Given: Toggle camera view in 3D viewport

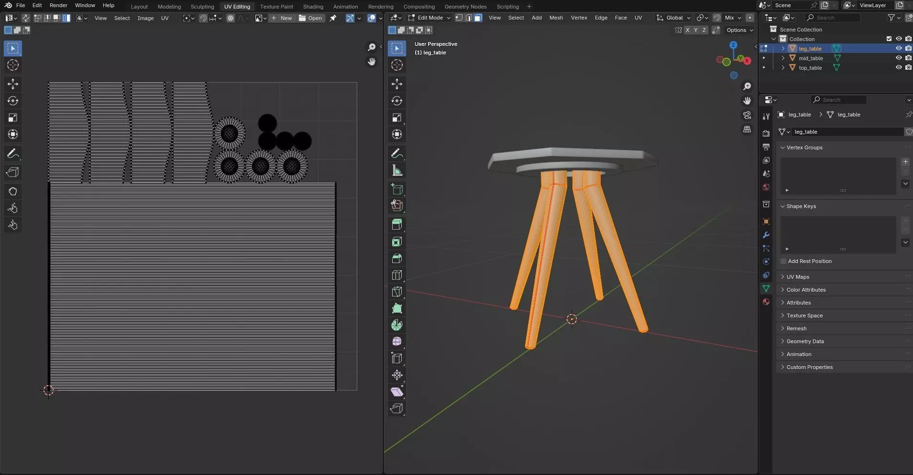Looking at the screenshot, I should click(747, 115).
